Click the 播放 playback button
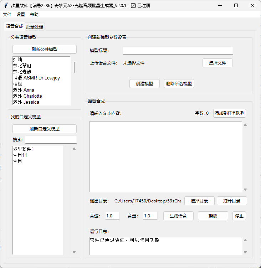Screen dimensions: 261x268 pos(213,216)
